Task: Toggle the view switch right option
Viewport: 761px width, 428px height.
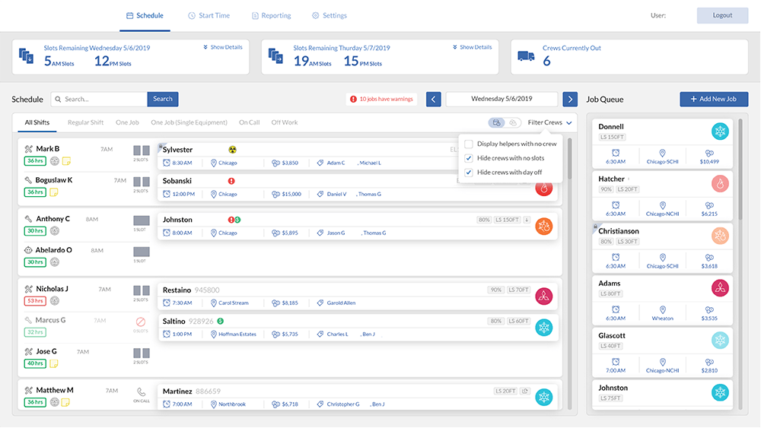Action: [512, 122]
